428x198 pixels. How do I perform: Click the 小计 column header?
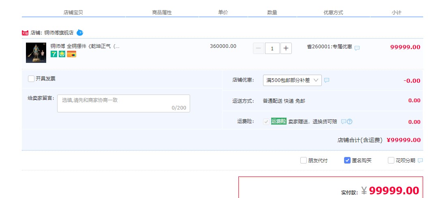[x=396, y=13]
